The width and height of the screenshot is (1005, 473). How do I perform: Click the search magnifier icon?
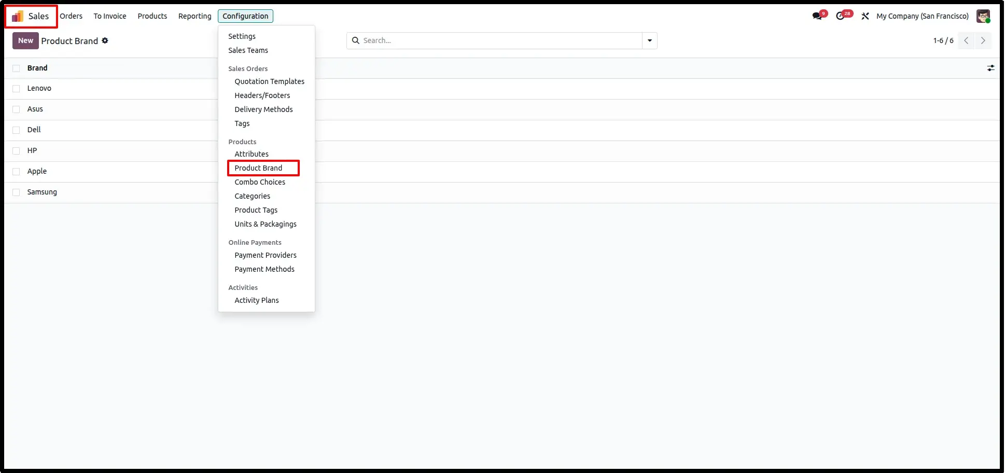coord(356,40)
